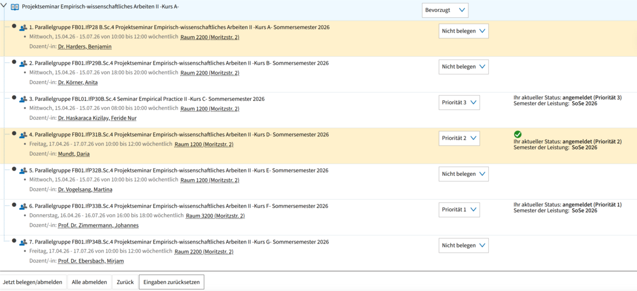Open lecturer link Dr. Harders, Benjamin
Screen dimensions: 637x291
85,47
